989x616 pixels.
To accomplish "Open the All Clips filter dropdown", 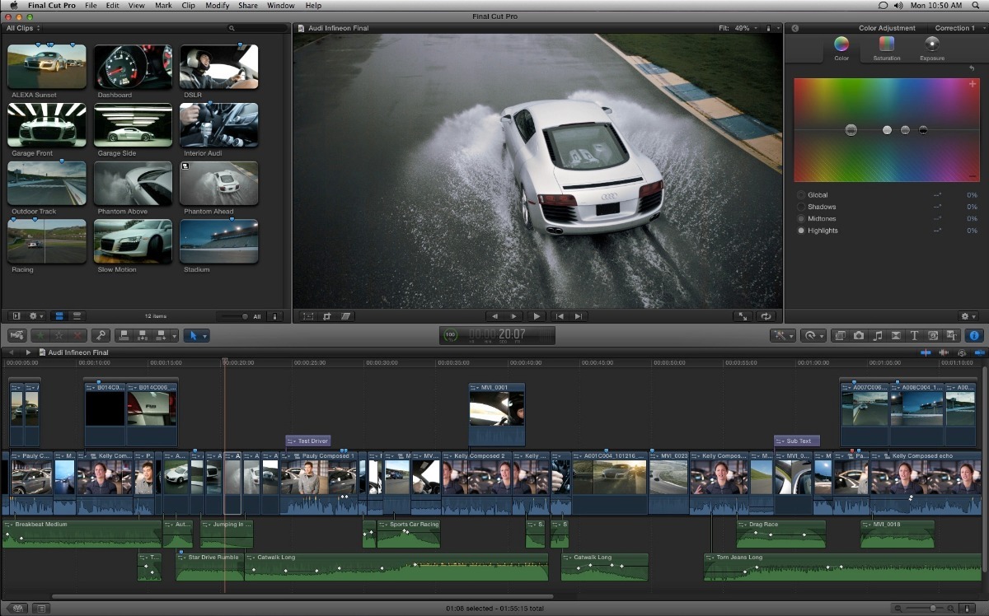I will tap(23, 28).
